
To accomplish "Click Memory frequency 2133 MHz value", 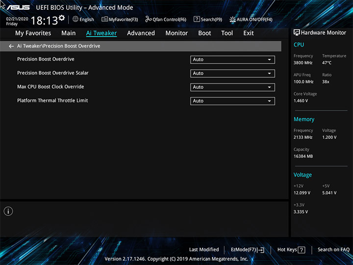I will [x=303, y=137].
